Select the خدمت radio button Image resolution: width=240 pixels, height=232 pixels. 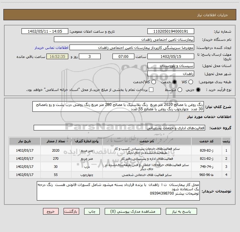point(174,82)
